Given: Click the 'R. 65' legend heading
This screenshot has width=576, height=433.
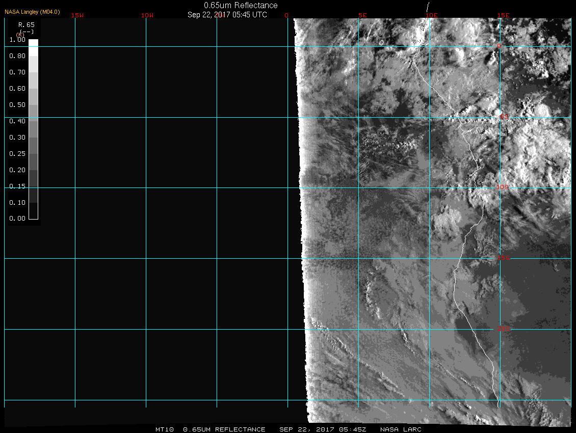Looking at the screenshot, I should pyautogui.click(x=27, y=25).
